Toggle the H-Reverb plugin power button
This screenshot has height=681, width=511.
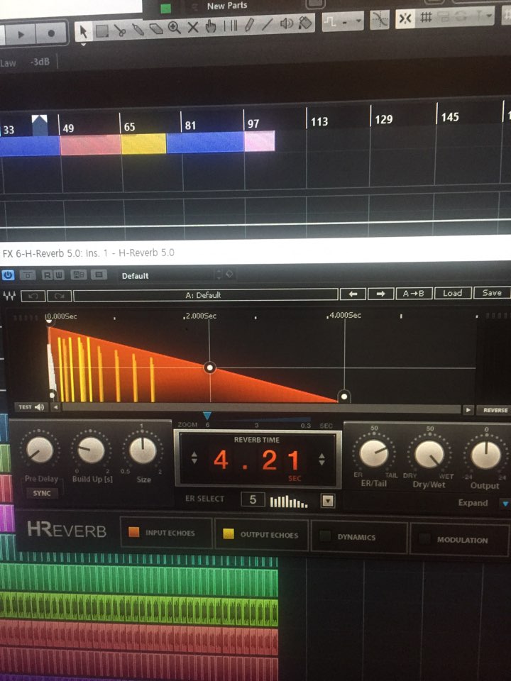pyautogui.click(x=8, y=275)
